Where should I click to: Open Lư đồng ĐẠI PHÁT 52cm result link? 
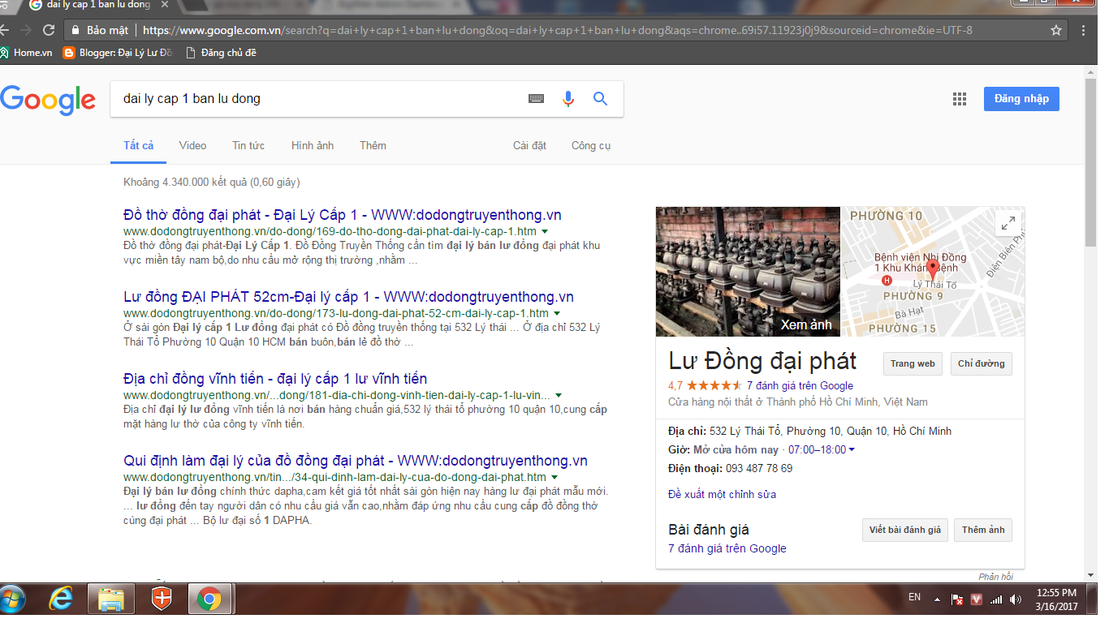(348, 297)
